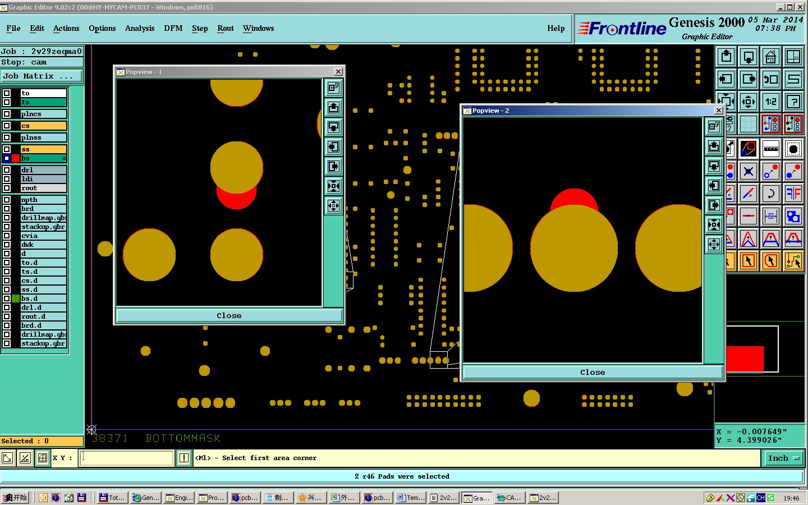This screenshot has width=808, height=505.
Task: Select the polygon selection arrow tool
Action: pos(771,261)
